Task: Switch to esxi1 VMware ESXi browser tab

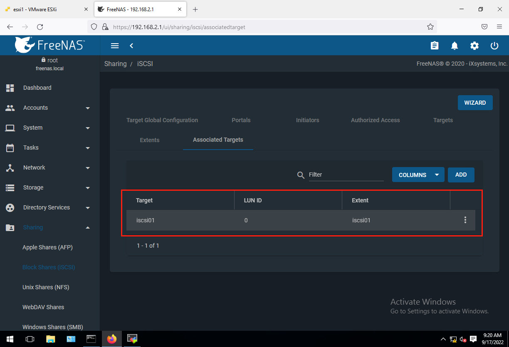Action: point(46,9)
